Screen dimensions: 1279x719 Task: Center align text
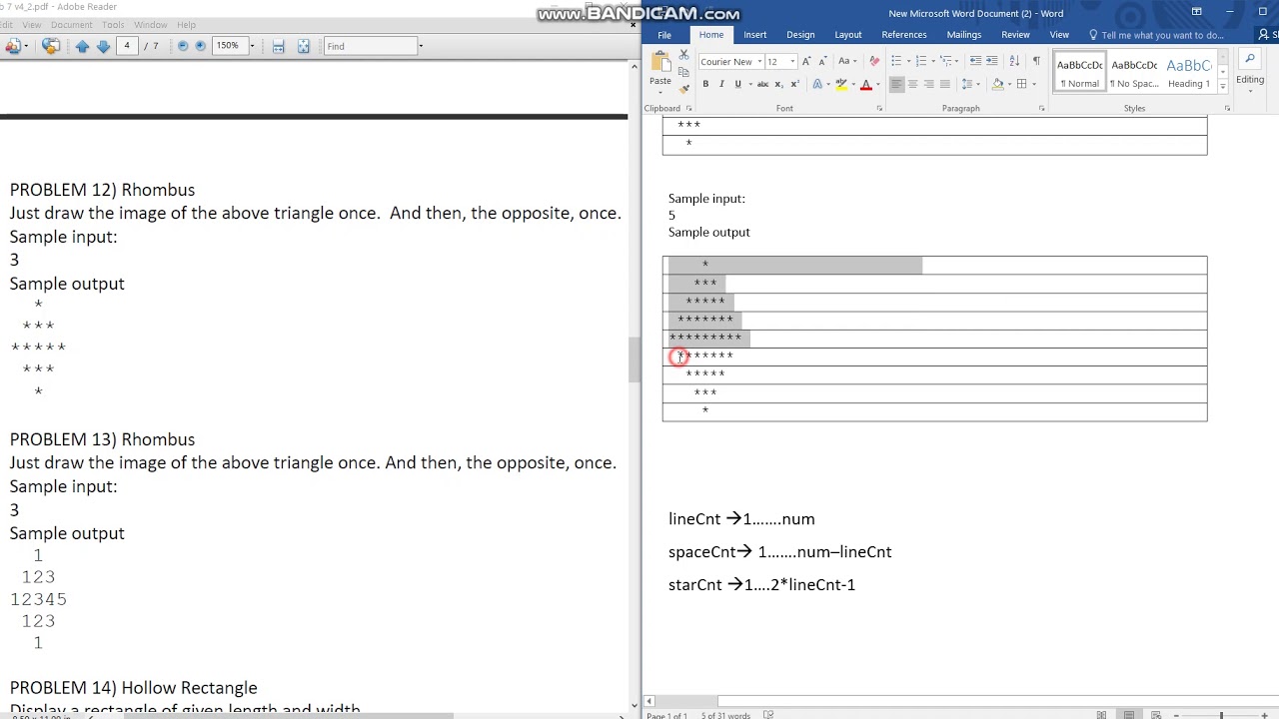click(x=912, y=85)
